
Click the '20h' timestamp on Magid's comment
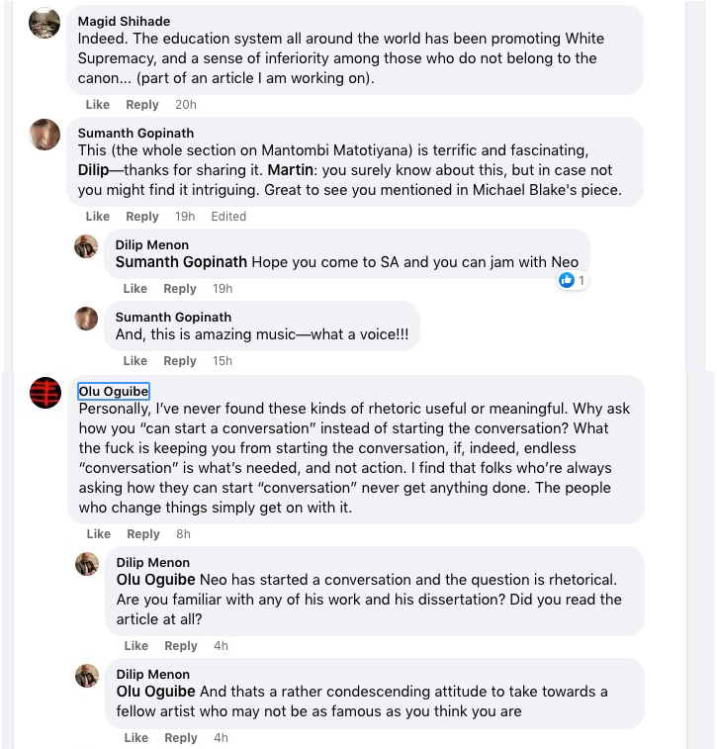[185, 105]
